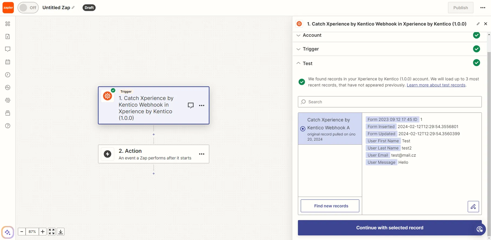Click the pencil icon to rename the step
The width and height of the screenshot is (491, 240).
point(478,24)
